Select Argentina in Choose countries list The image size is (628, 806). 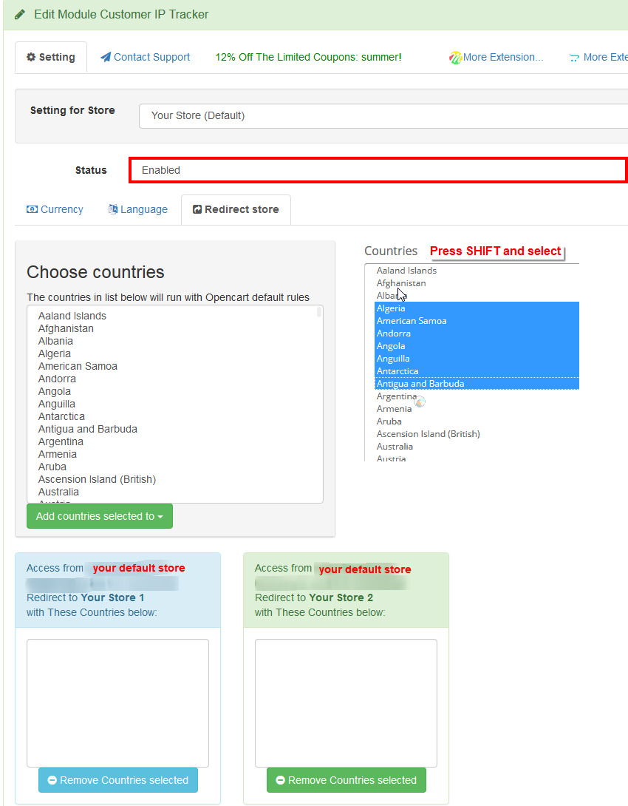[61, 441]
